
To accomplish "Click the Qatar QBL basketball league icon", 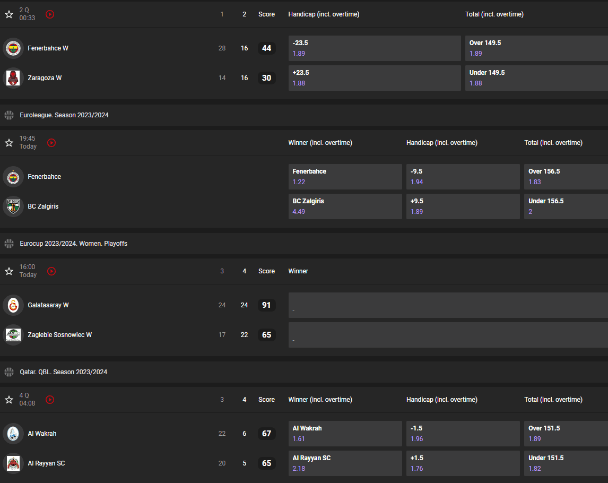I will [x=9, y=372].
